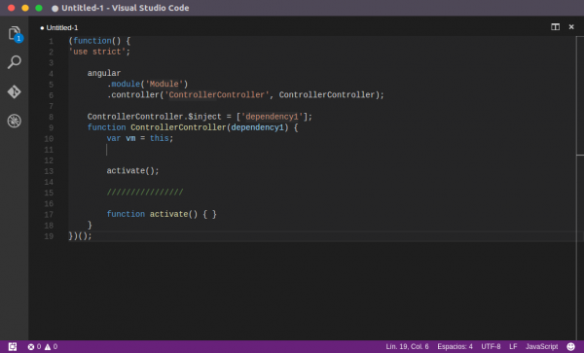Click .module('Module') on line 5

click(x=148, y=84)
